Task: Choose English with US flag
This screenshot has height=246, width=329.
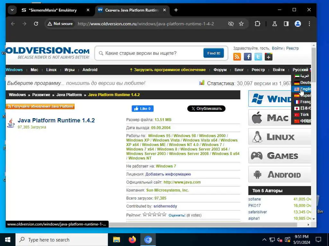Action: 301,89
